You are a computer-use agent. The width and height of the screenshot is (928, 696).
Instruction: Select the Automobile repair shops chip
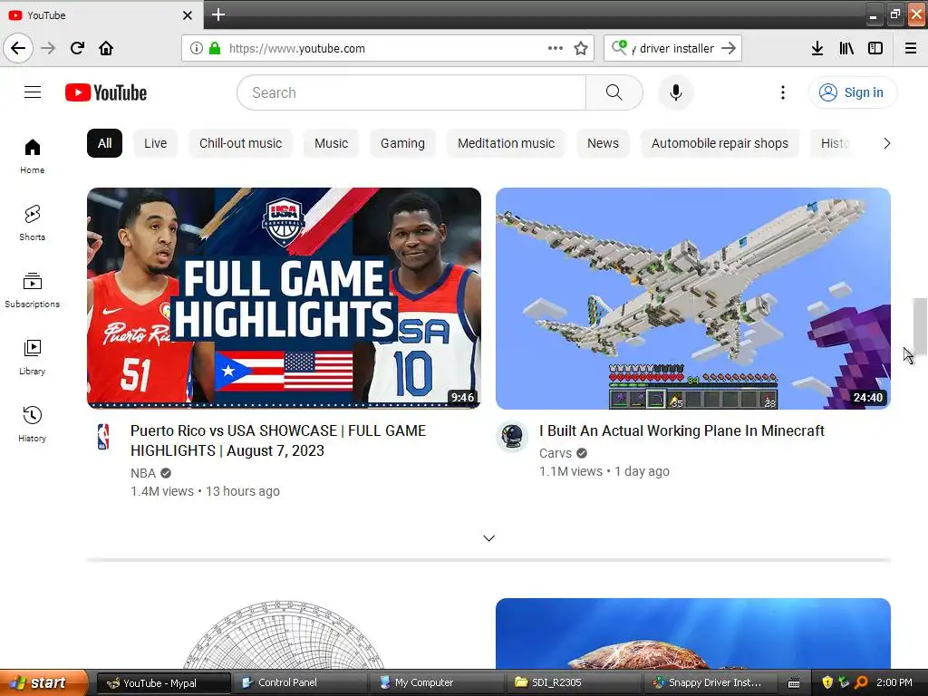(720, 143)
